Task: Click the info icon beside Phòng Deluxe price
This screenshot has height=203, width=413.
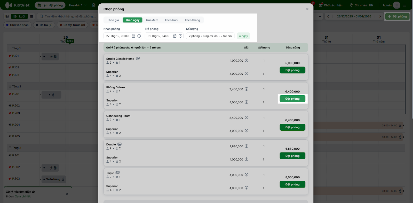Action: point(247,89)
